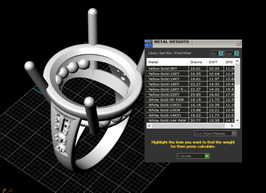Screen dimensions: 266x193
Task: Select the Yellow Gold:18KY R... row
Action: (x=191, y=89)
